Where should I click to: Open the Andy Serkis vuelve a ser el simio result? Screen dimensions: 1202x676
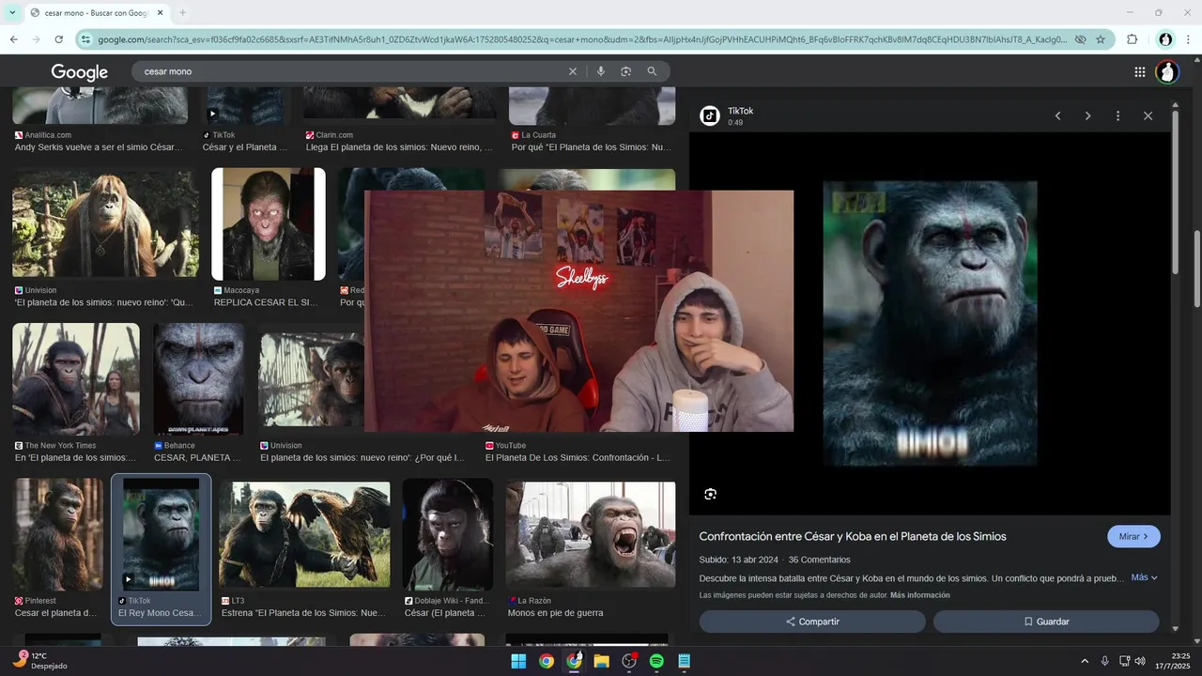pyautogui.click(x=97, y=147)
